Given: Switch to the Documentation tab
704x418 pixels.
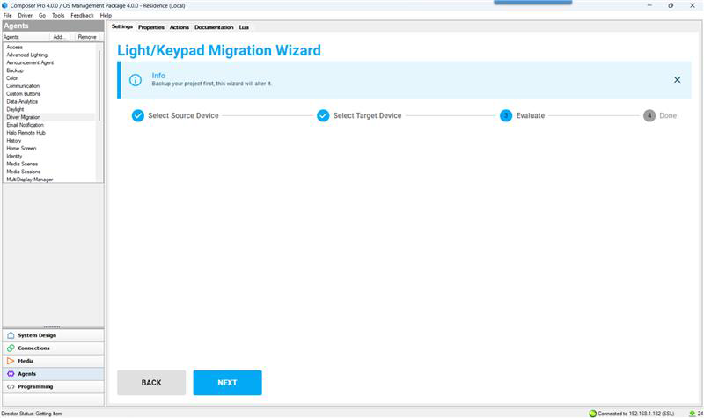Looking at the screenshot, I should coord(214,27).
